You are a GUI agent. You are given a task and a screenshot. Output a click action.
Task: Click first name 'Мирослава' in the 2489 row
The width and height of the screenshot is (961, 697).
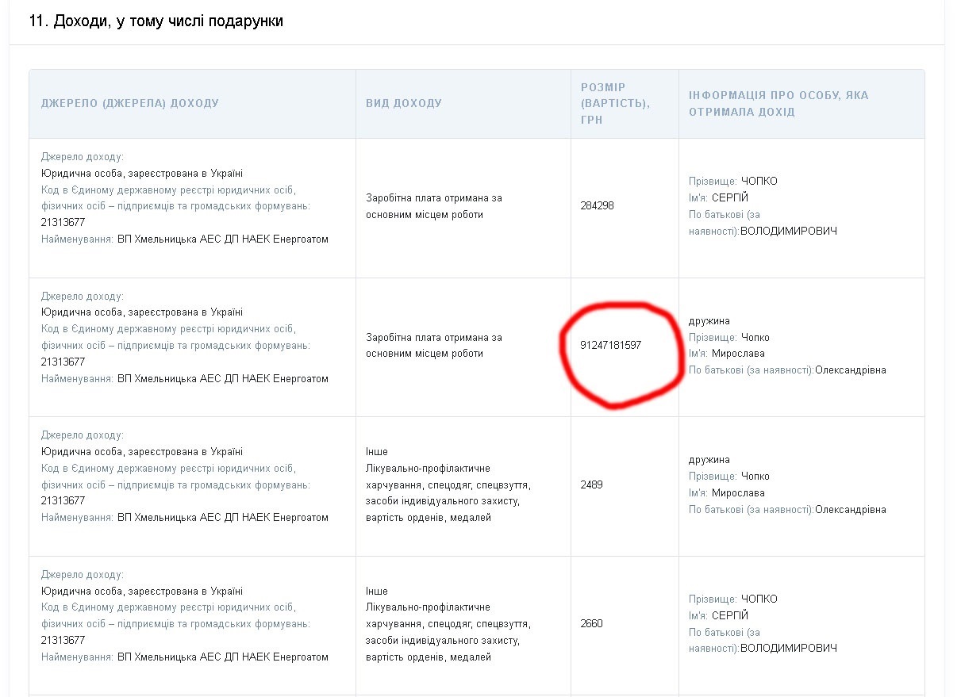click(738, 493)
